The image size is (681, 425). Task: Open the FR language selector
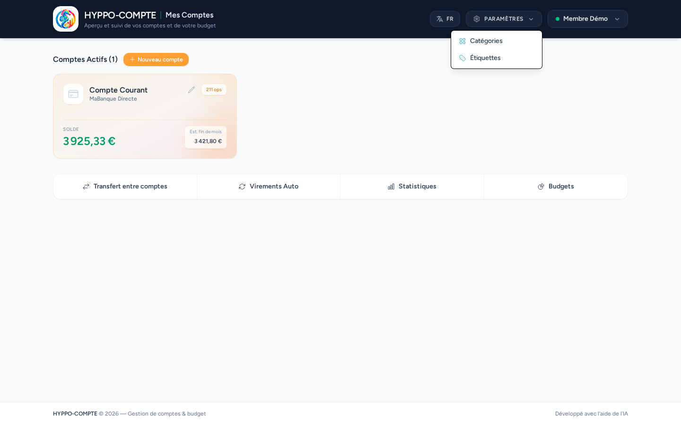(445, 19)
